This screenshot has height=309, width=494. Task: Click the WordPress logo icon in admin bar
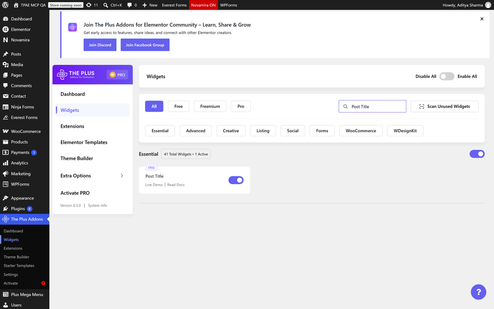[x=5, y=5]
